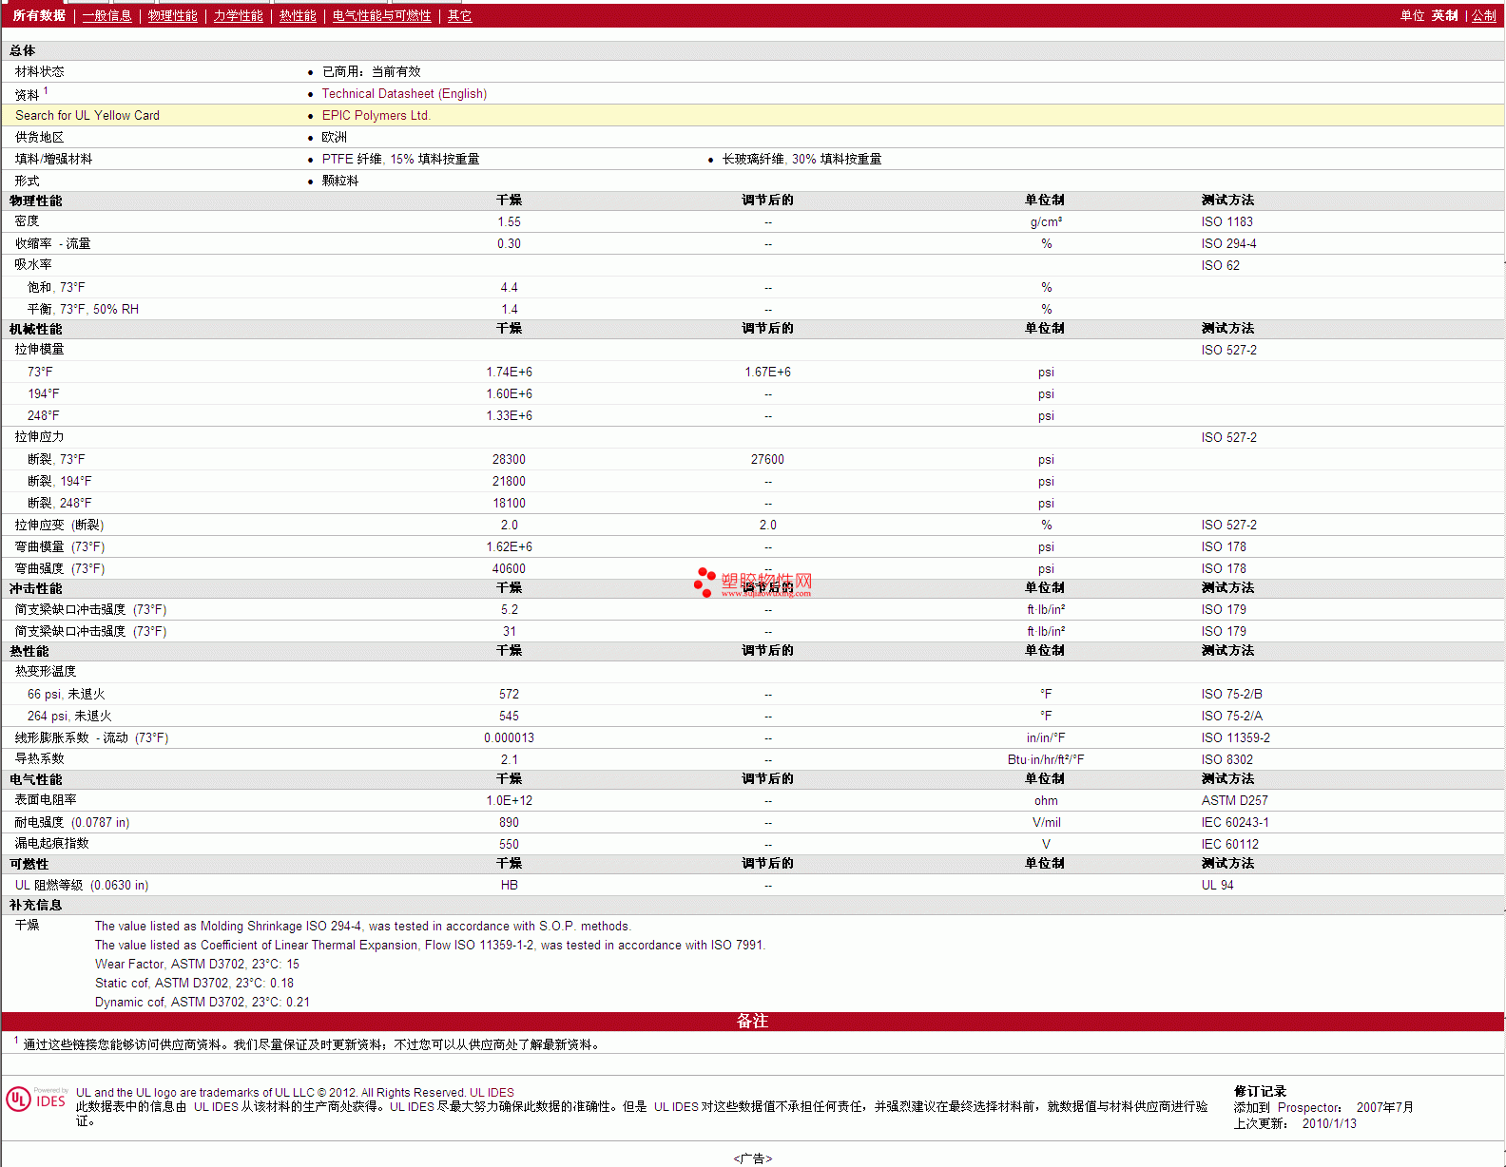The height and width of the screenshot is (1167, 1506).
Task: Select flexural strength value 40600
Action: tap(509, 568)
